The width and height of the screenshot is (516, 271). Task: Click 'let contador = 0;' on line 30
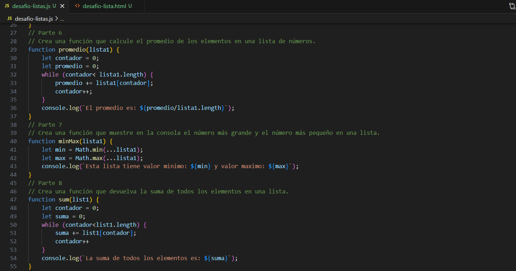point(70,58)
